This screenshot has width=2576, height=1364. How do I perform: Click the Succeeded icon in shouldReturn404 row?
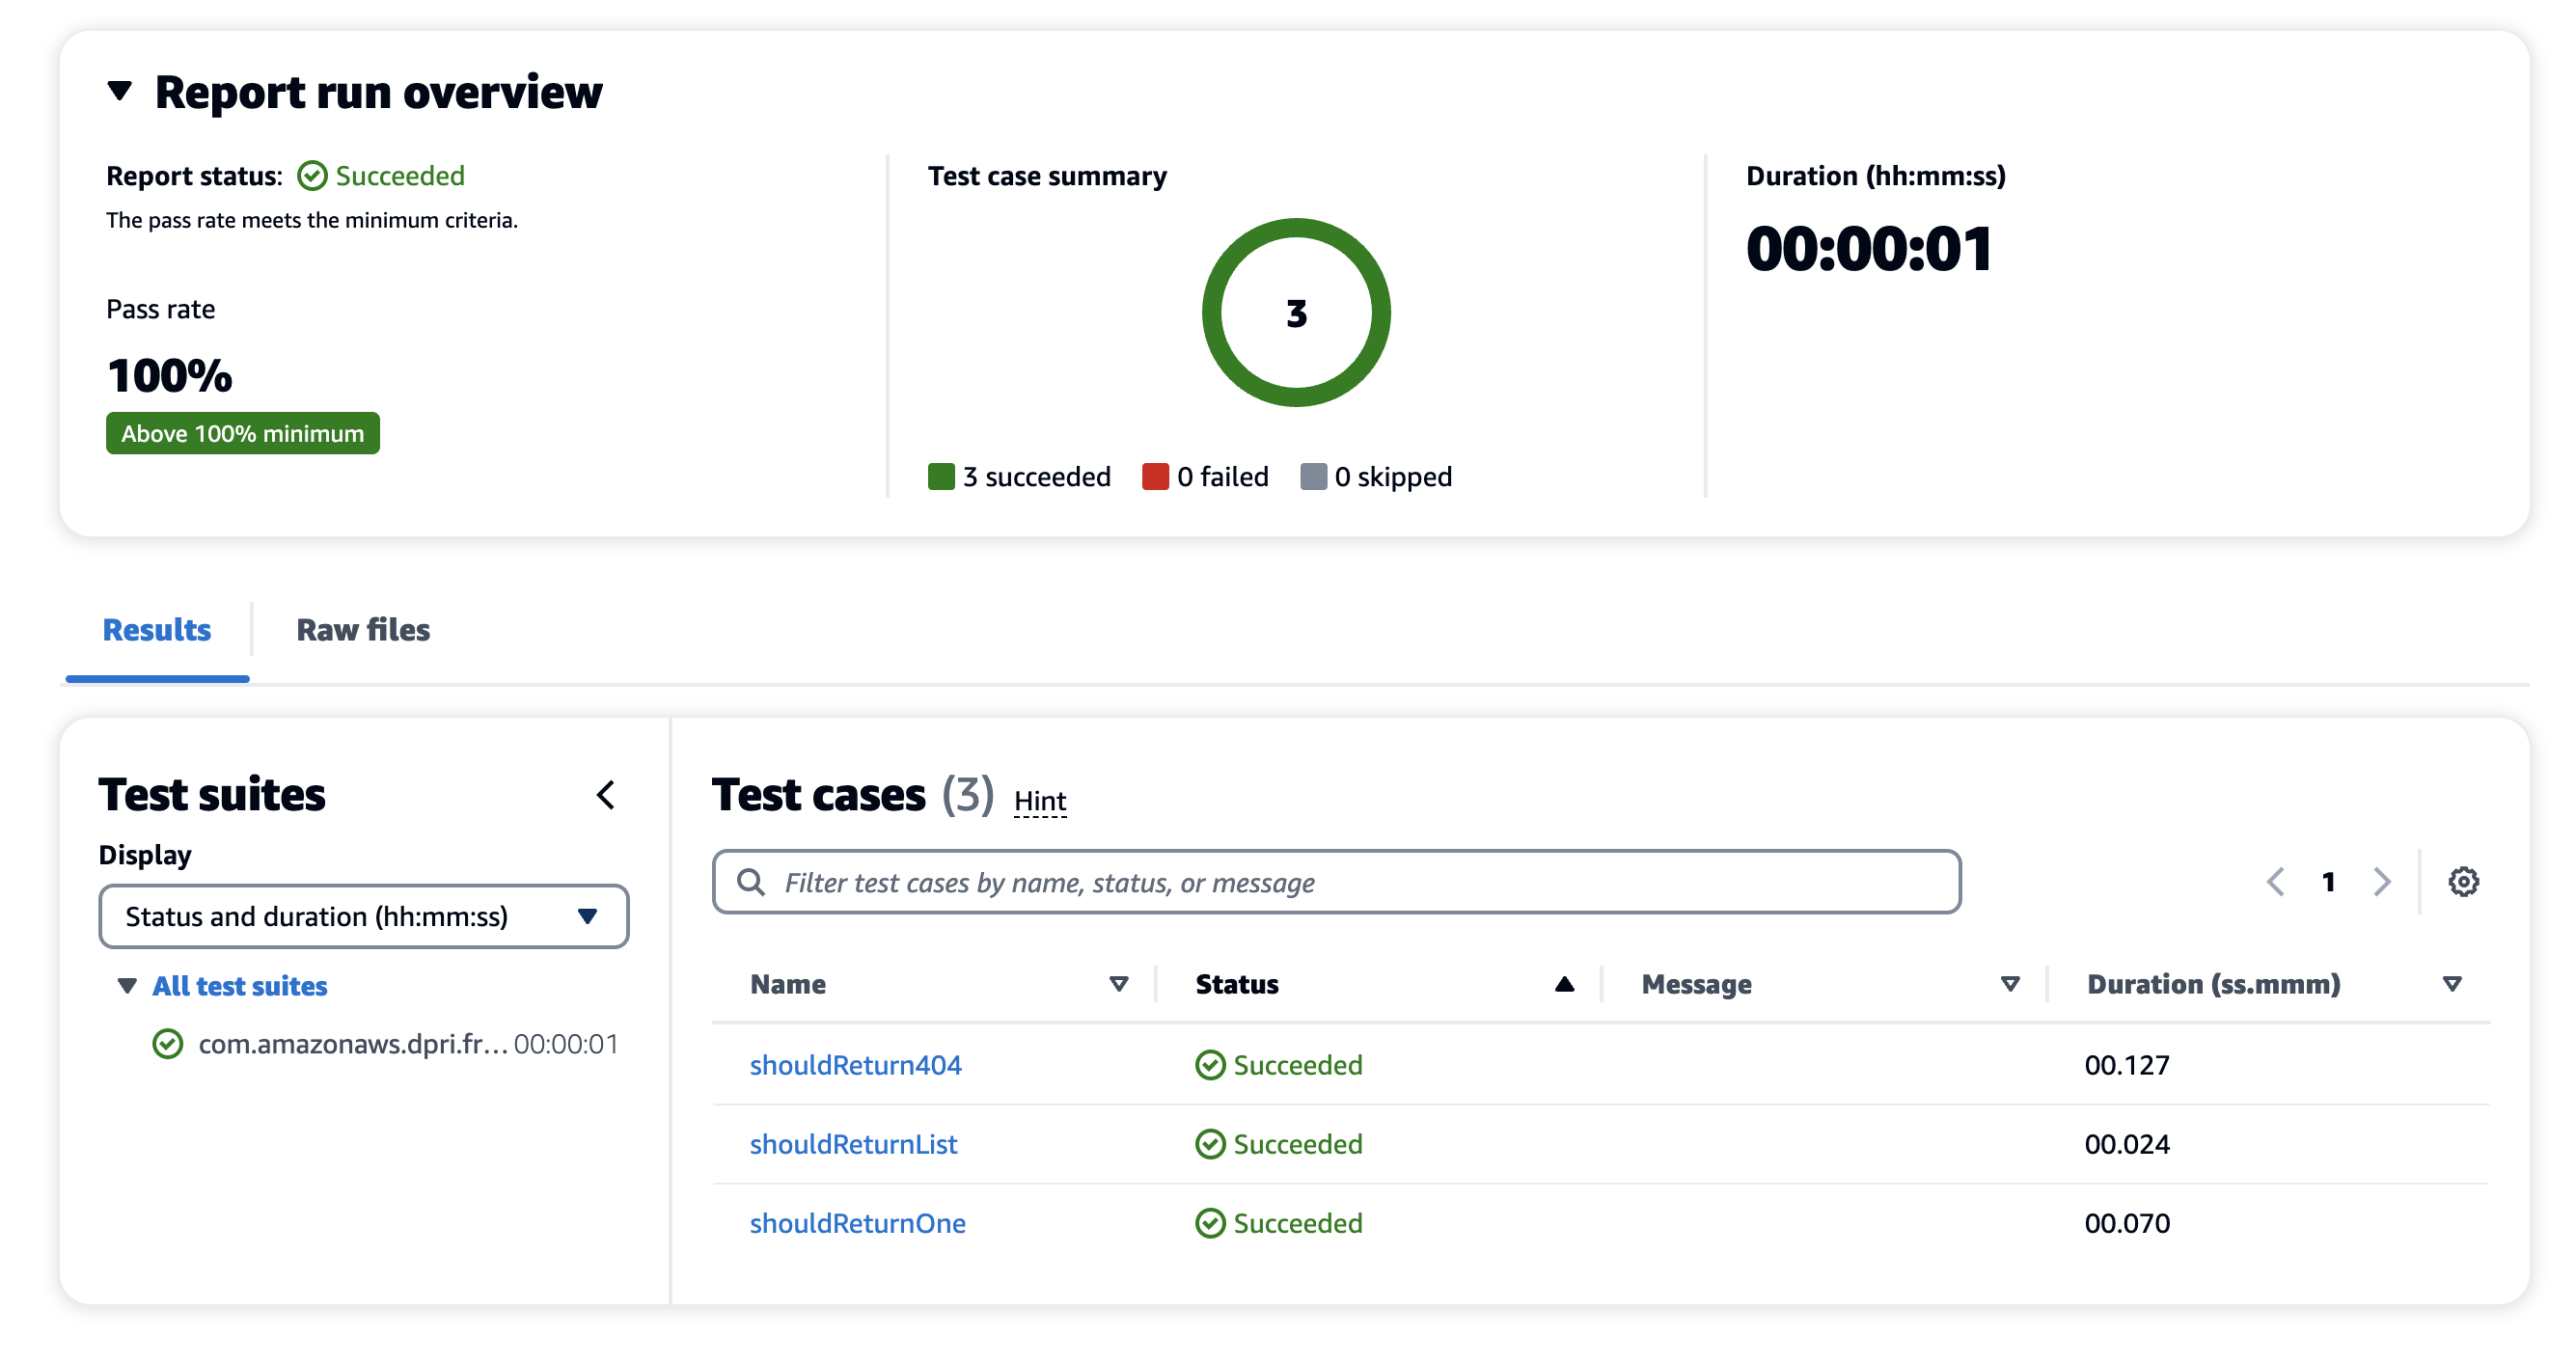[1210, 1065]
